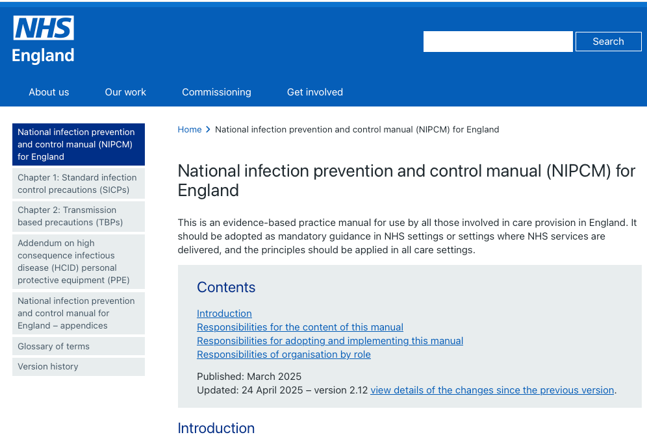This screenshot has height=437, width=647.
Task: Click the 'Introduction' section heading below Contents box
Action: click(216, 428)
